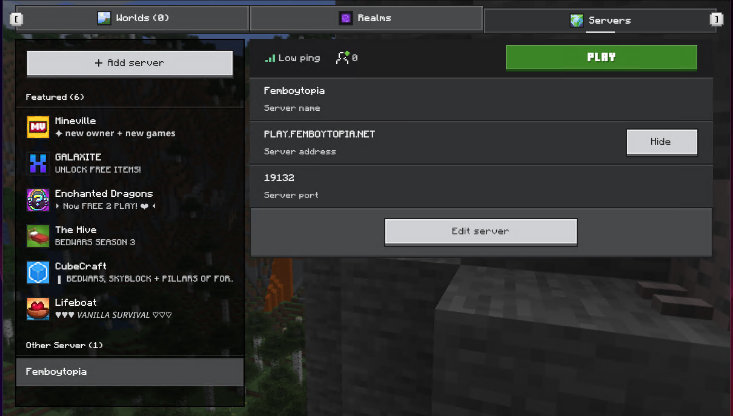
Task: Select the GALAXITE server logo
Action: (38, 163)
